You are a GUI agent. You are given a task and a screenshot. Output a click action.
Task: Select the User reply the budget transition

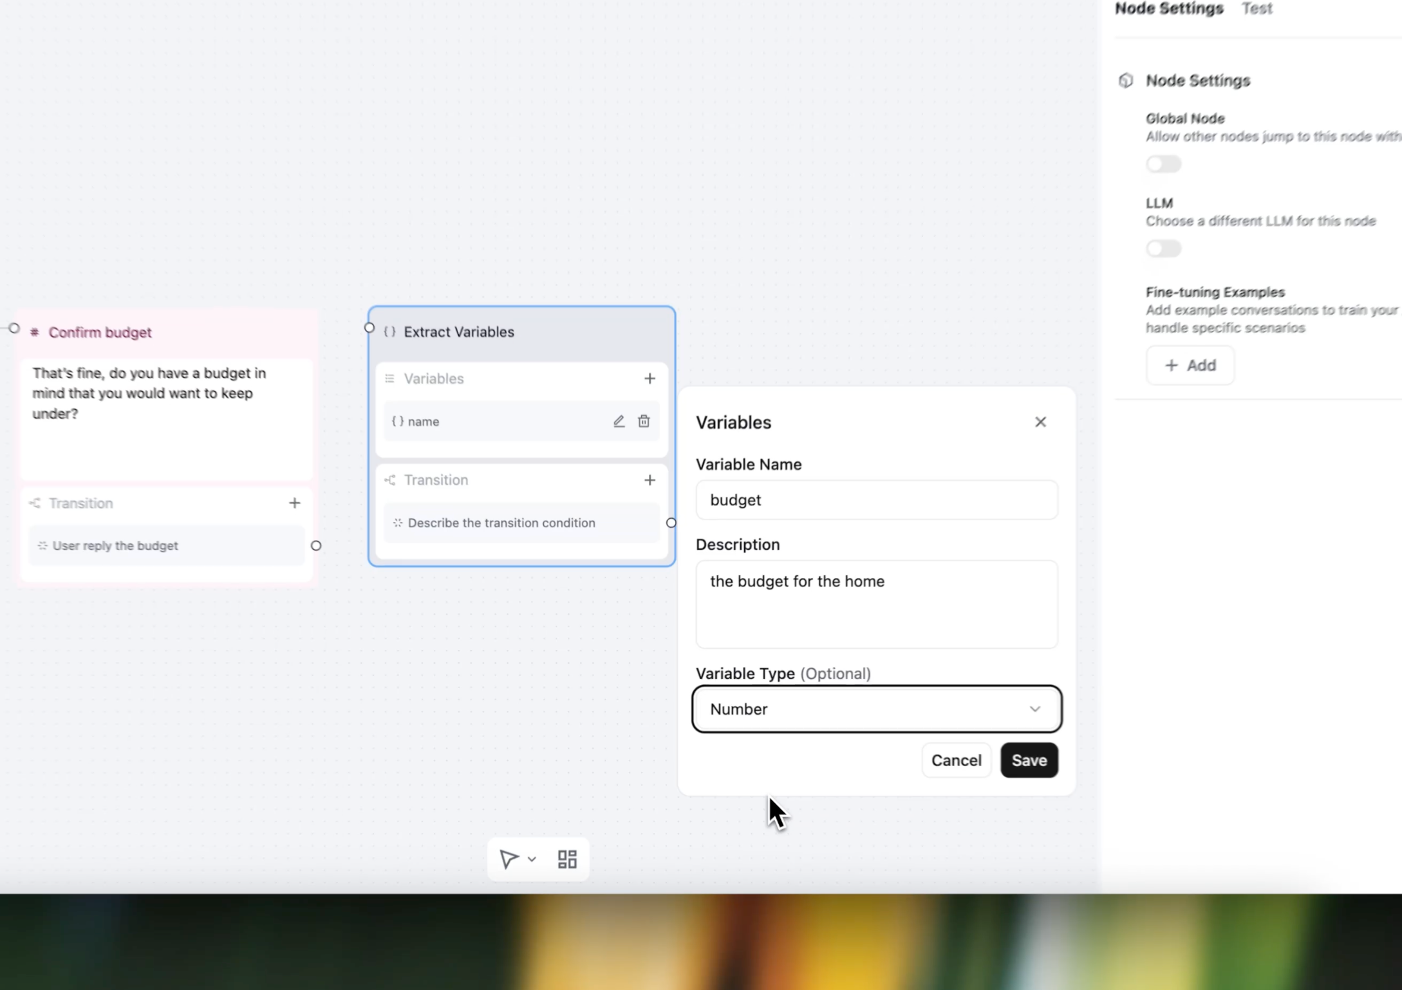(167, 546)
